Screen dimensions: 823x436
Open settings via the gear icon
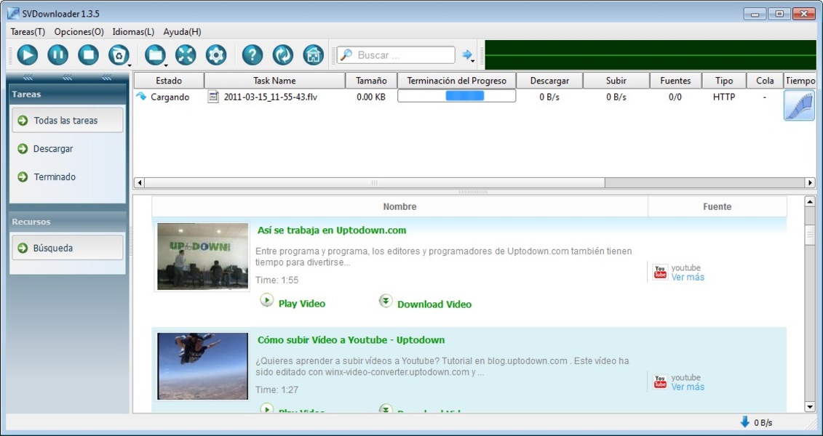pyautogui.click(x=216, y=54)
